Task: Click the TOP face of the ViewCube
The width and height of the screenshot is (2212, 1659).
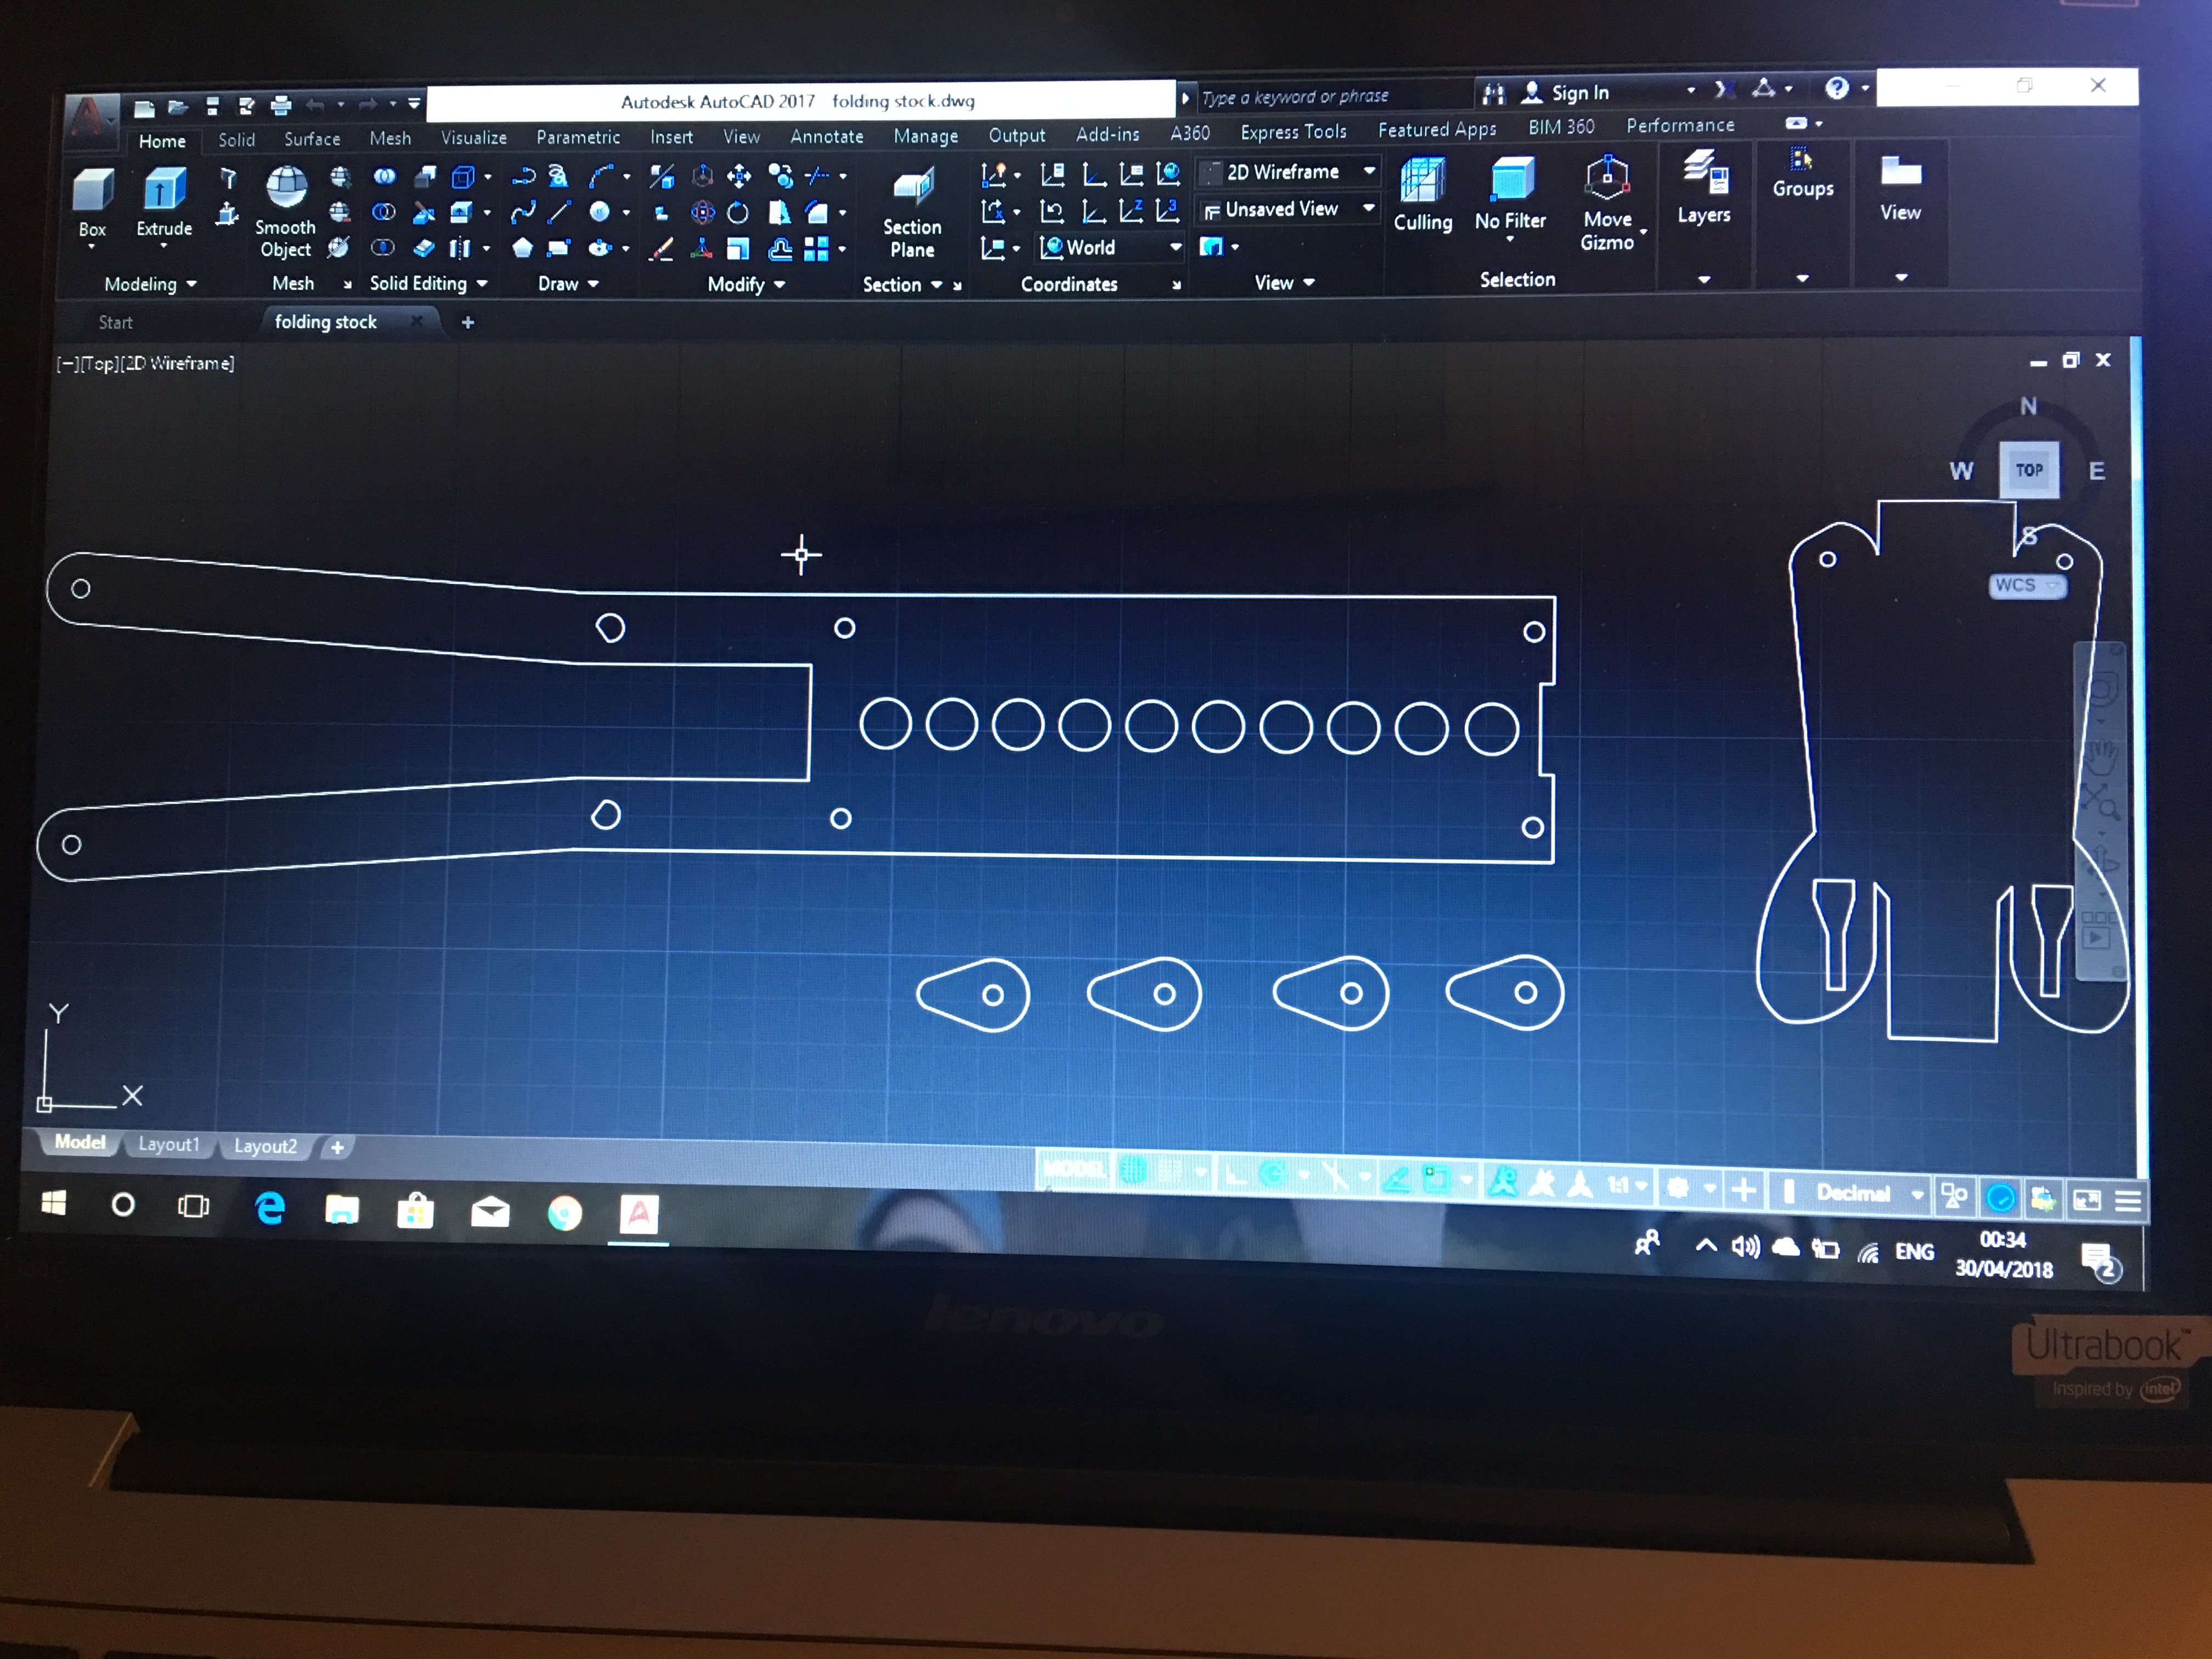Action: coord(2029,470)
